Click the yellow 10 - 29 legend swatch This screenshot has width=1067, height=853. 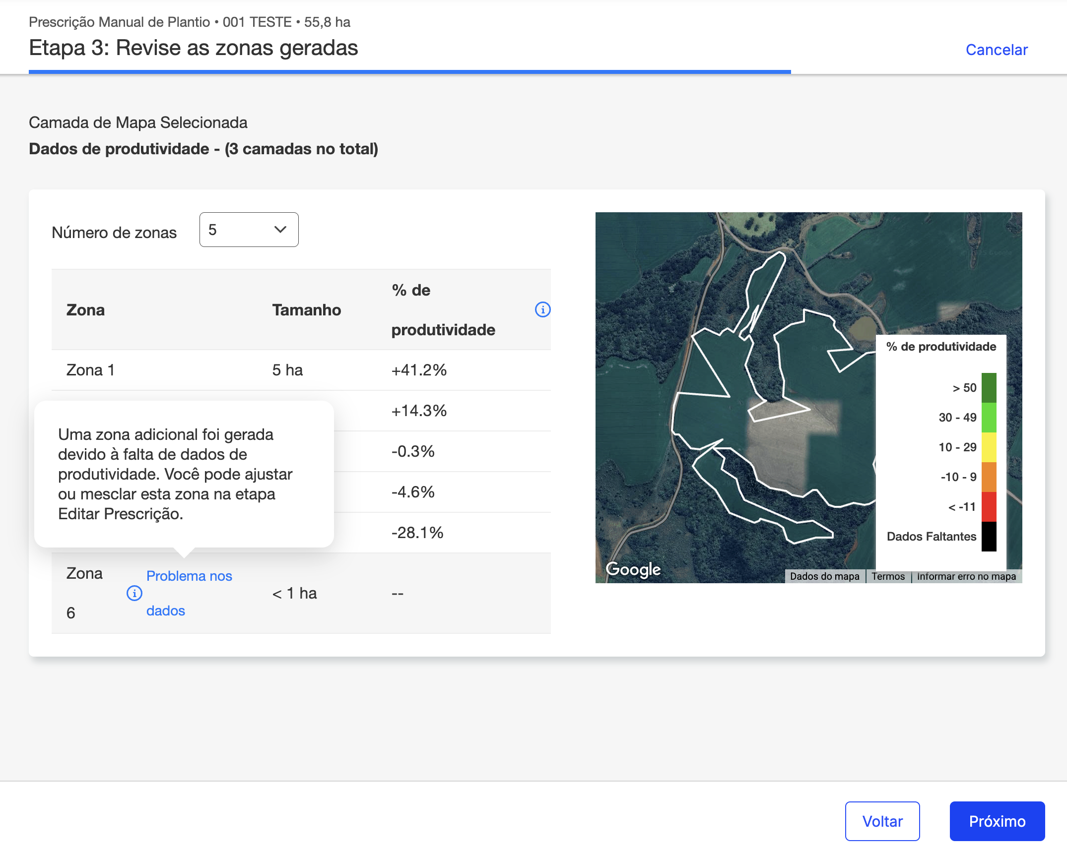pos(989,447)
